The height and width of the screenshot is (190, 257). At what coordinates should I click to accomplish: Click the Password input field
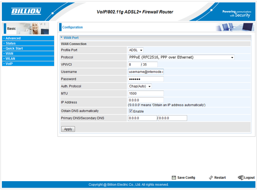pyautogui.click(x=146, y=79)
